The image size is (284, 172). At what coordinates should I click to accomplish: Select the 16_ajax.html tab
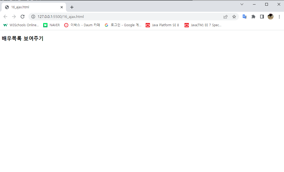pyautogui.click(x=34, y=7)
